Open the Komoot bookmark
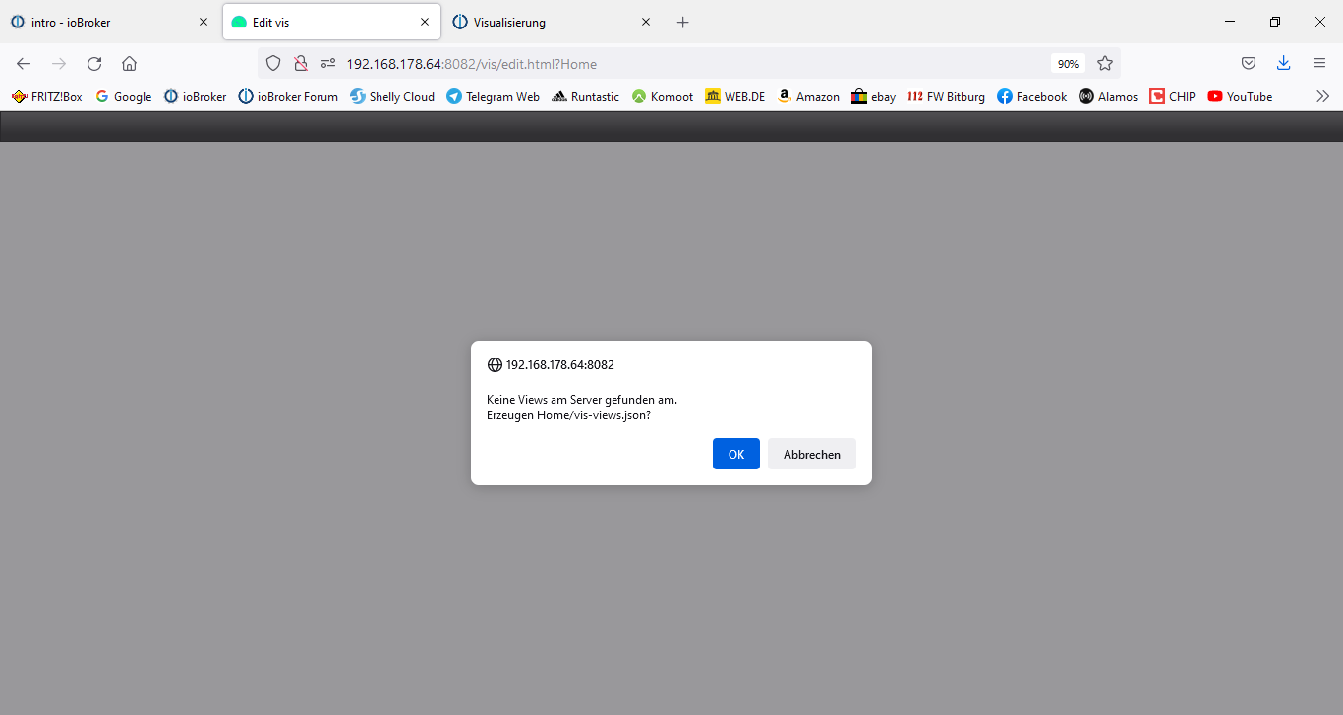1343x715 pixels. [663, 96]
